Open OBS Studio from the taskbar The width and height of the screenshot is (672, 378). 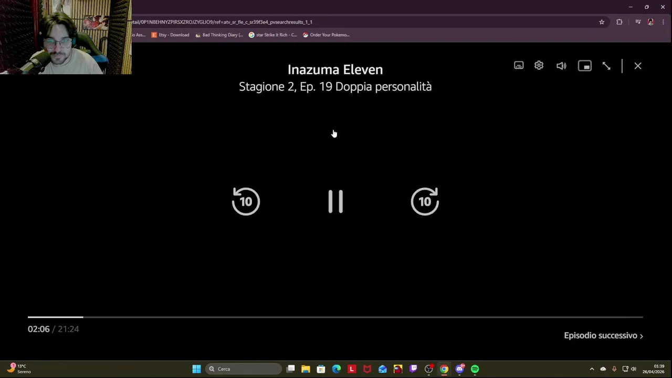click(x=429, y=369)
